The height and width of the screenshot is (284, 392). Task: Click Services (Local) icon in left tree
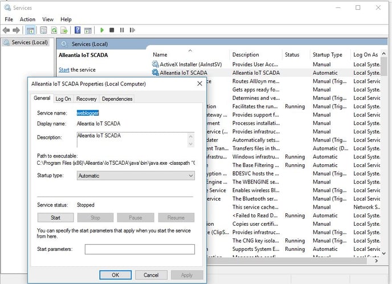(x=6, y=43)
